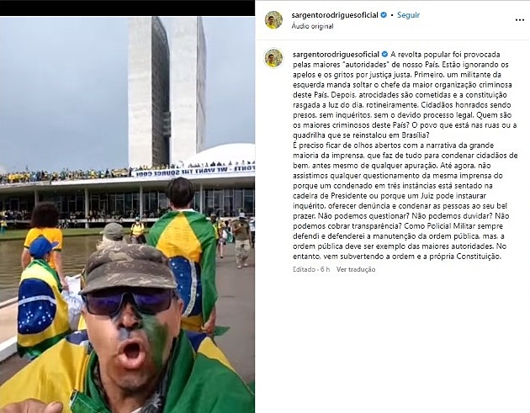Open sargentorodriguesoficial profile from caption username
This screenshot has width=530, height=413.
click(336, 54)
